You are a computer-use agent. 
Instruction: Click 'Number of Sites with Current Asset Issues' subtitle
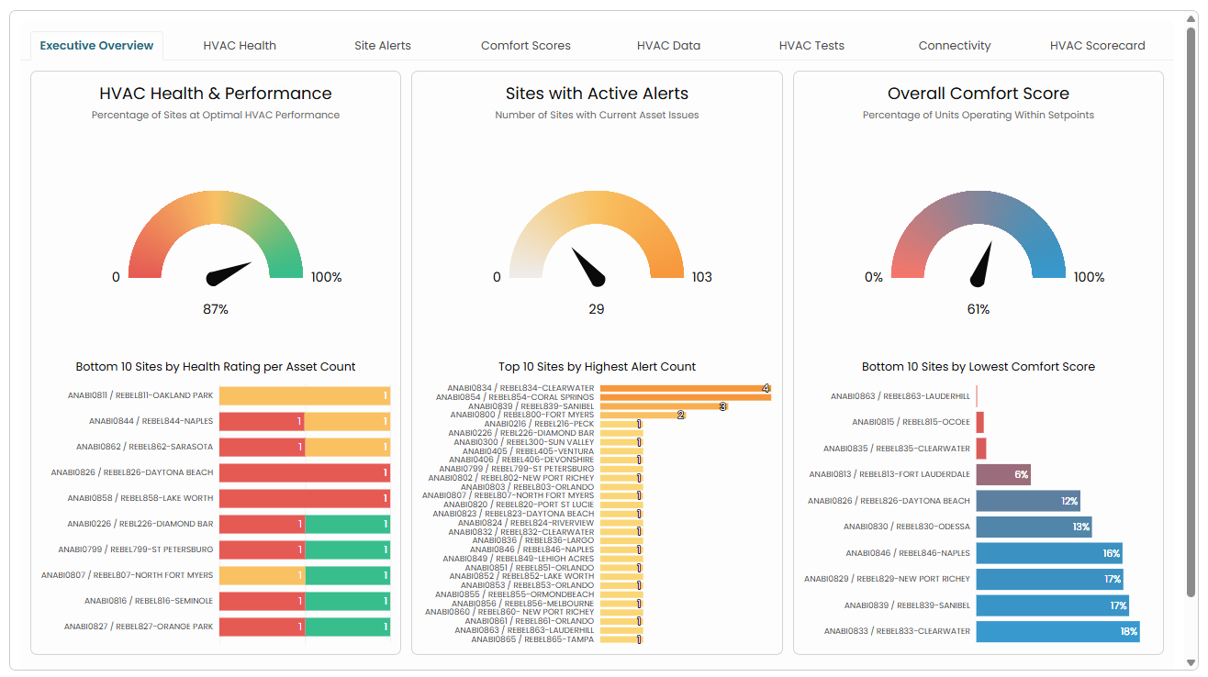coord(597,116)
